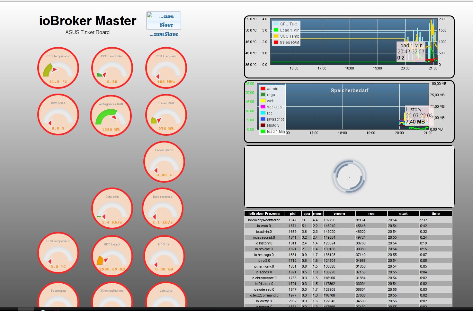This screenshot has height=311, width=473.
Task: Click the vmem column header
Action: pyautogui.click(x=339, y=214)
